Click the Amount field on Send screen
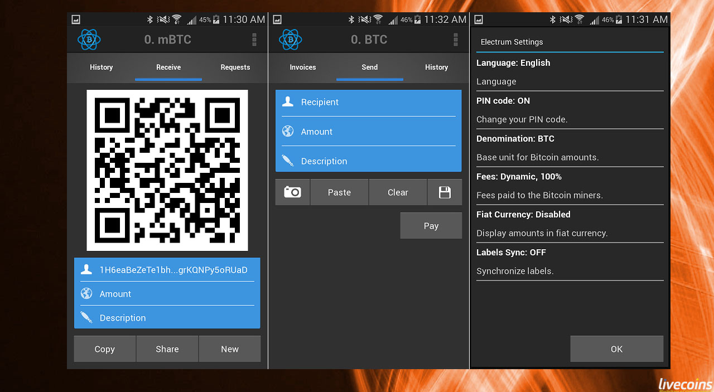Viewport: 714px width, 392px height. tap(369, 132)
